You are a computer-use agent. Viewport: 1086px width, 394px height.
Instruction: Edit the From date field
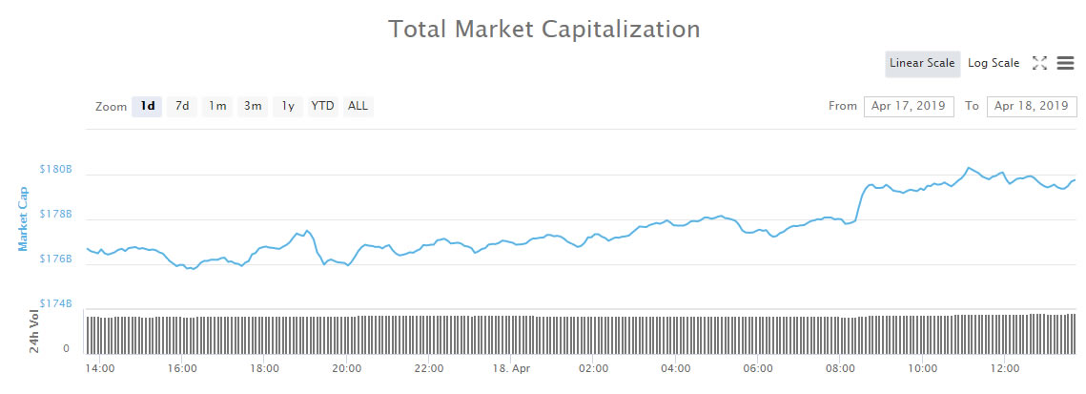(x=909, y=106)
